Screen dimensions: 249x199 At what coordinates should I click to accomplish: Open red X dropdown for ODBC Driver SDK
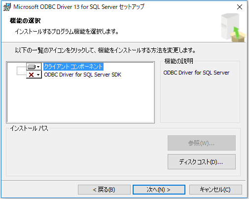pyautogui.click(x=34, y=75)
